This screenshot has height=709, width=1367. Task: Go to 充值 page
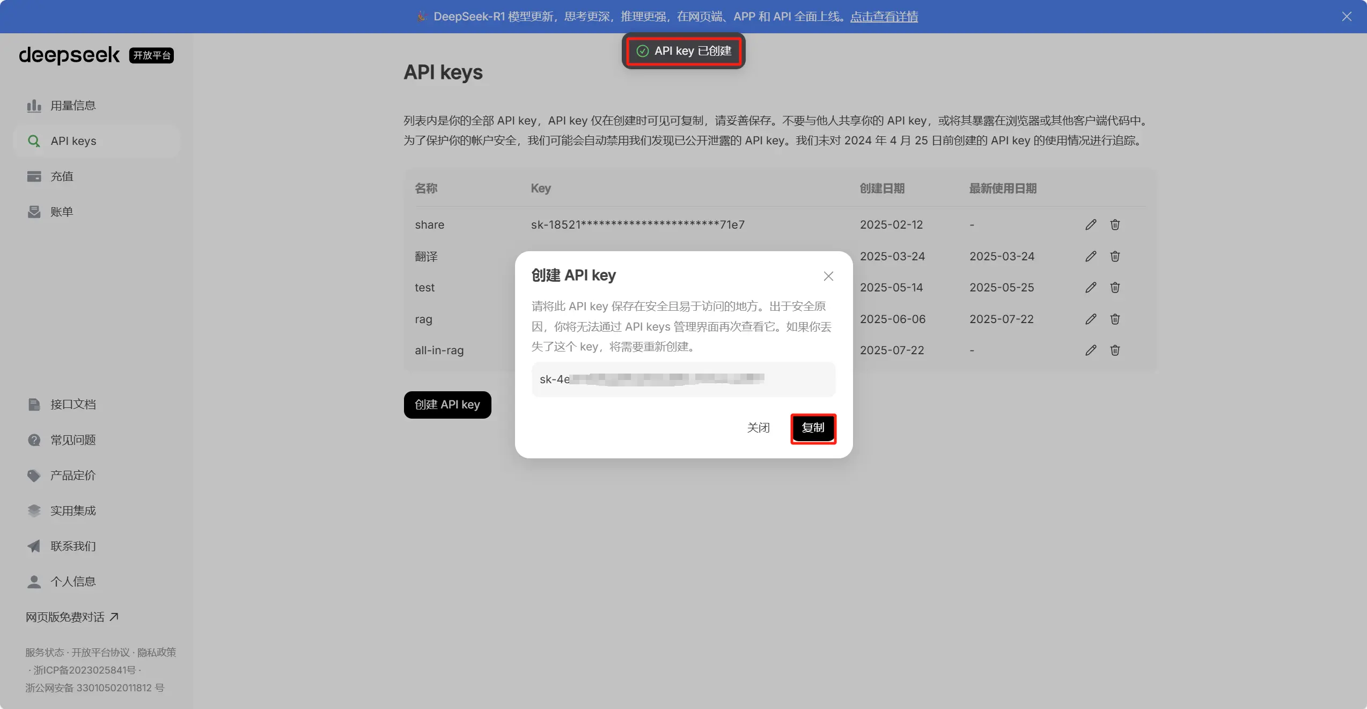pos(62,177)
